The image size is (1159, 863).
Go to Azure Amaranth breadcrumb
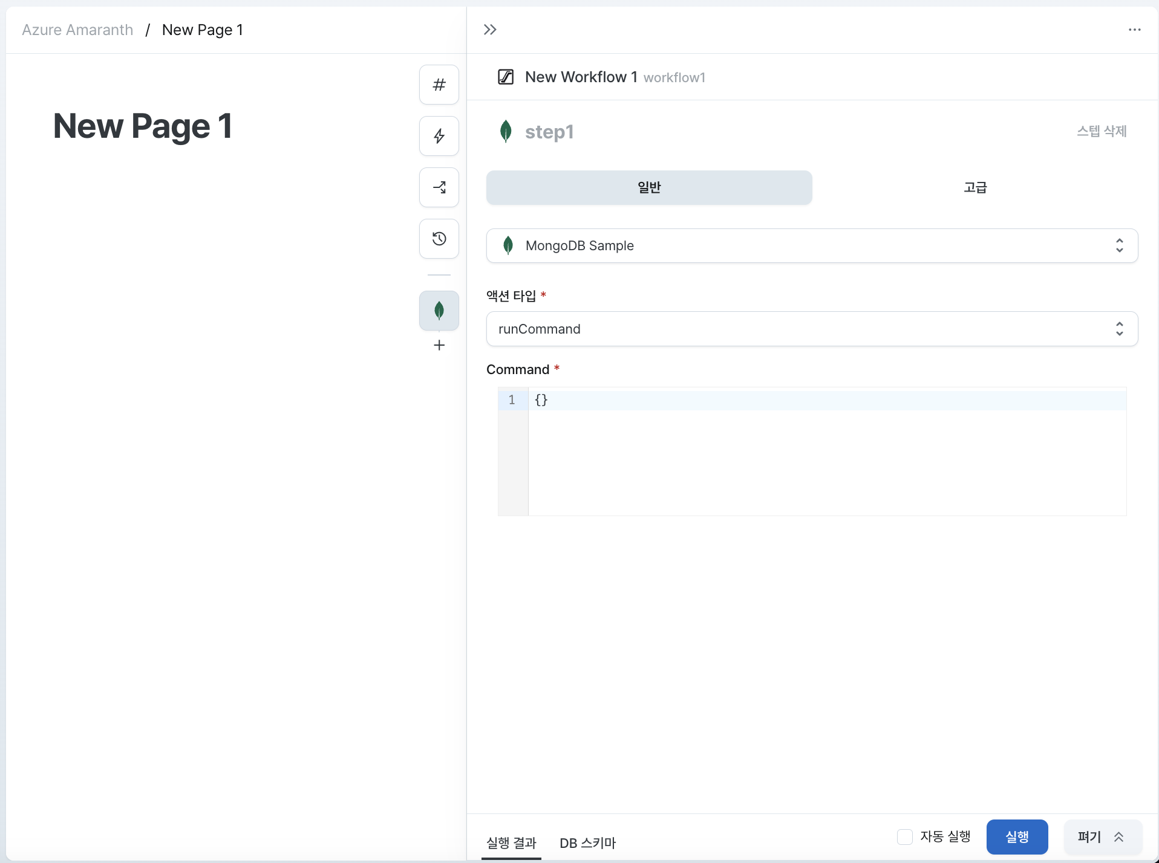[77, 30]
